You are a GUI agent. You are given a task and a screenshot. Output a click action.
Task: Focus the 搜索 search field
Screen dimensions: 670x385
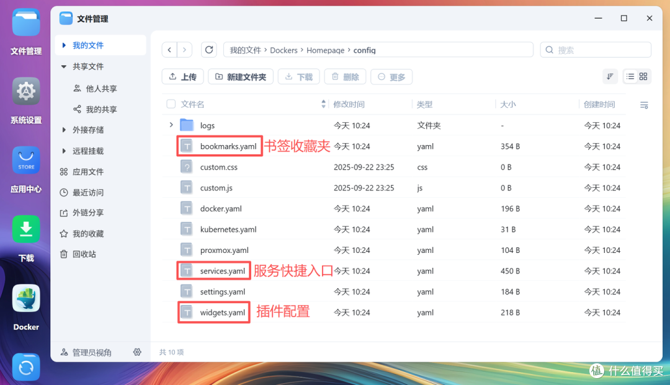[596, 50]
